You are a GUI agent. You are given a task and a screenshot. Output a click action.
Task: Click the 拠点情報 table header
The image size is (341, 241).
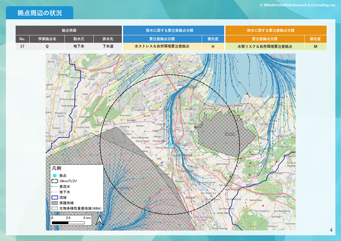[69, 30]
